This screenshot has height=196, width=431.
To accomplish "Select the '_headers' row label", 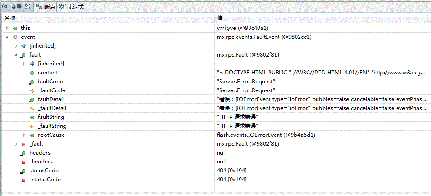I will click(41, 162).
